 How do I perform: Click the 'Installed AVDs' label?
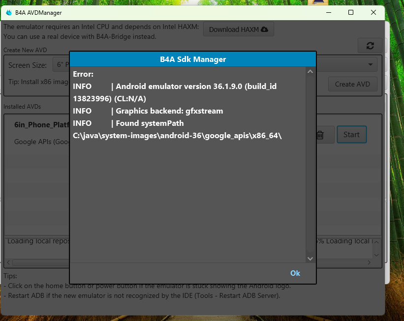(x=22, y=107)
